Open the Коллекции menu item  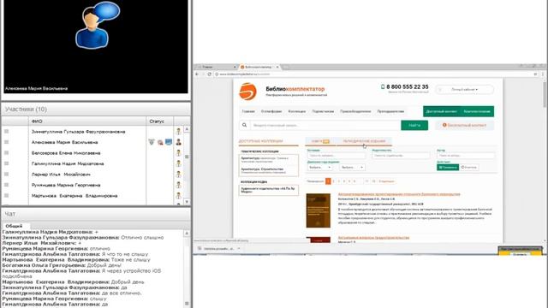click(x=297, y=111)
